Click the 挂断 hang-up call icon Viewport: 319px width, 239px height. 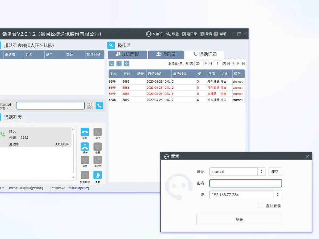tap(85, 132)
